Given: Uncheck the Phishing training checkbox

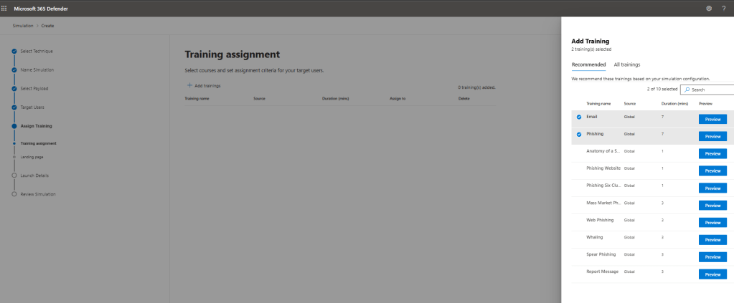Looking at the screenshot, I should [579, 134].
